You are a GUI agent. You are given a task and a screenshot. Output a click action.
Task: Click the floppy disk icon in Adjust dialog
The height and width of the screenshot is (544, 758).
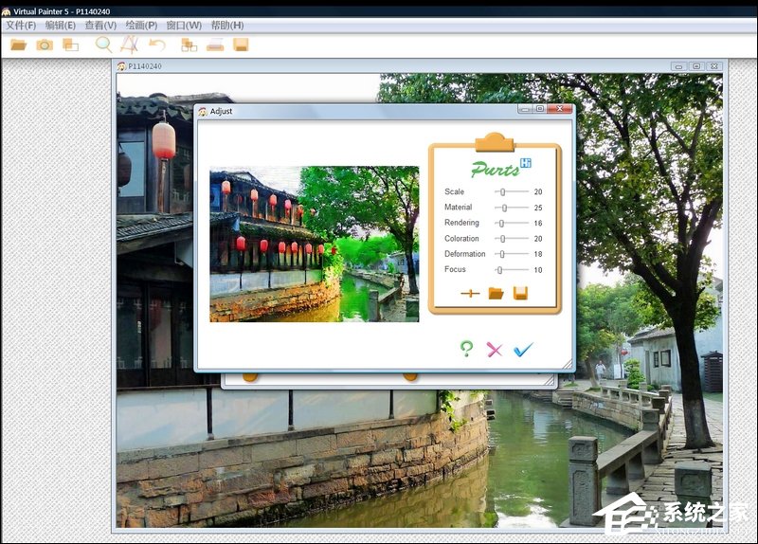[x=520, y=294]
